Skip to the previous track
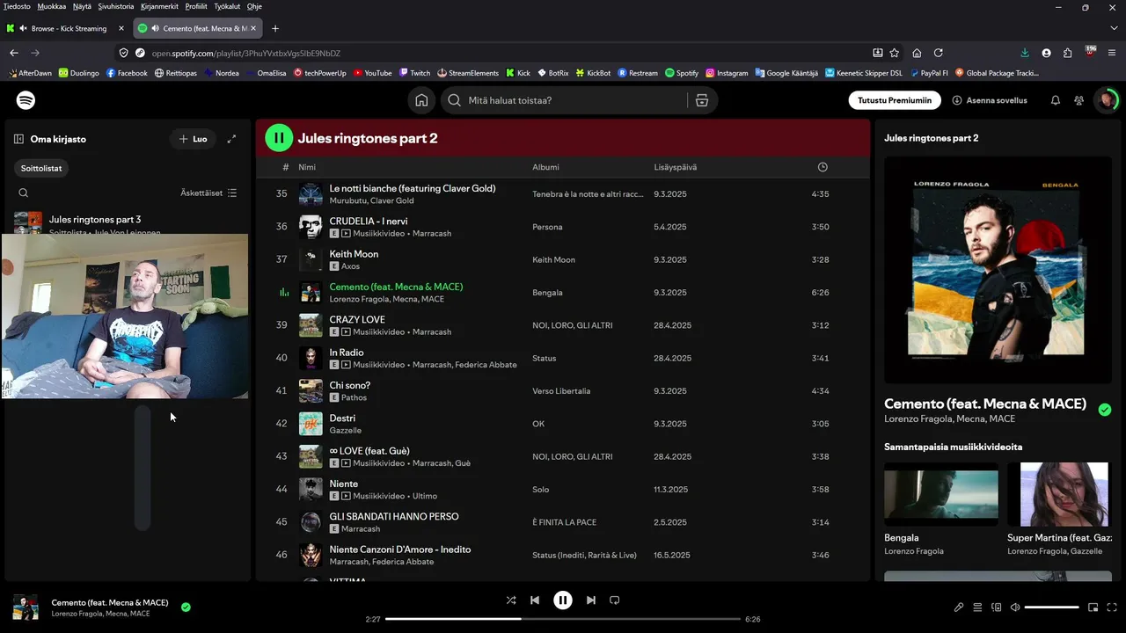The image size is (1126, 633). (535, 600)
